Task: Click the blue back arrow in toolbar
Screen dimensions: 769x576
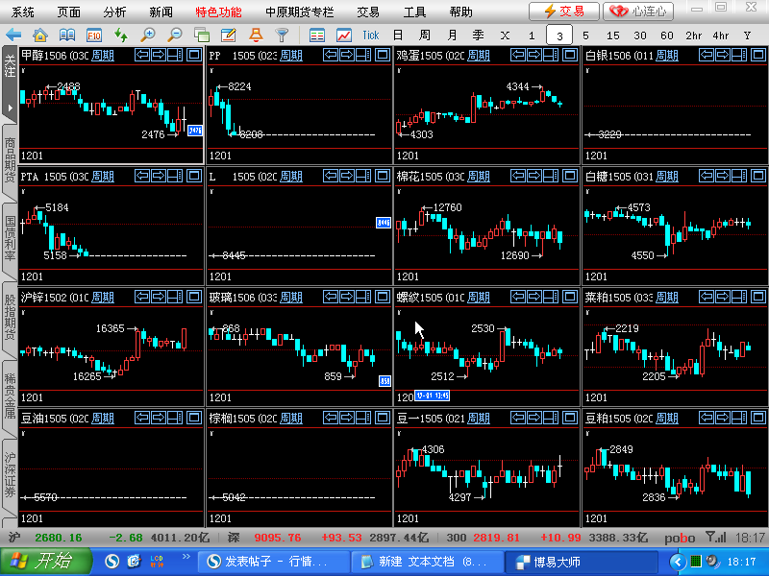Action: (13, 35)
